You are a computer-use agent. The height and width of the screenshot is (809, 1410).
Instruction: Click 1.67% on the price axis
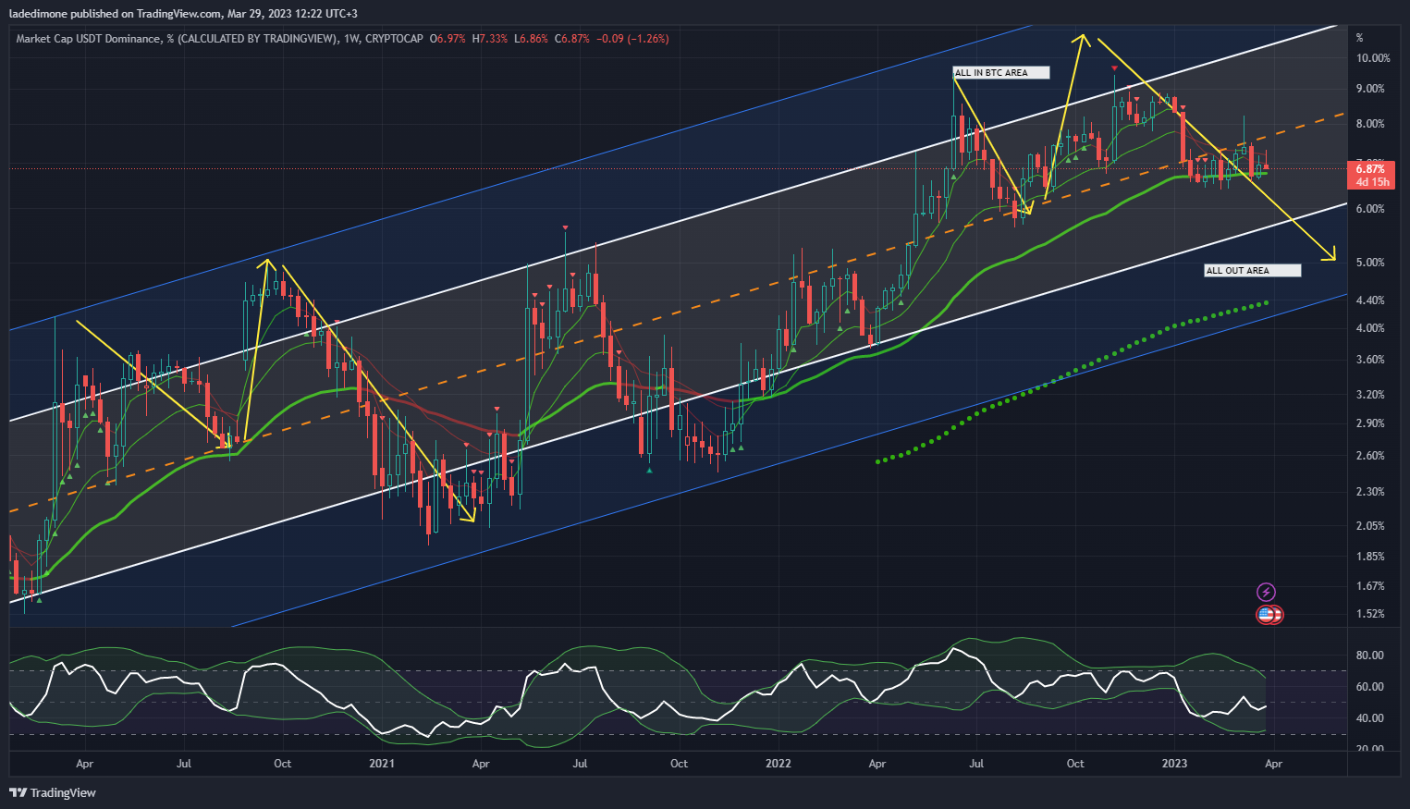click(1369, 586)
